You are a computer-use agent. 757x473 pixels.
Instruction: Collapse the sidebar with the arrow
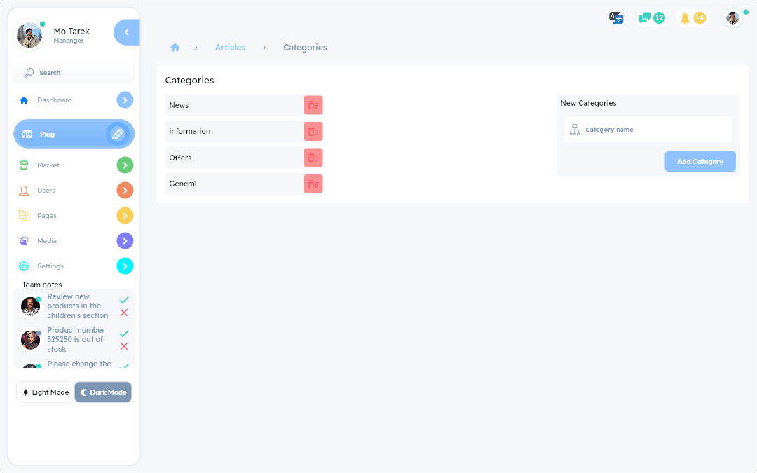[126, 32]
